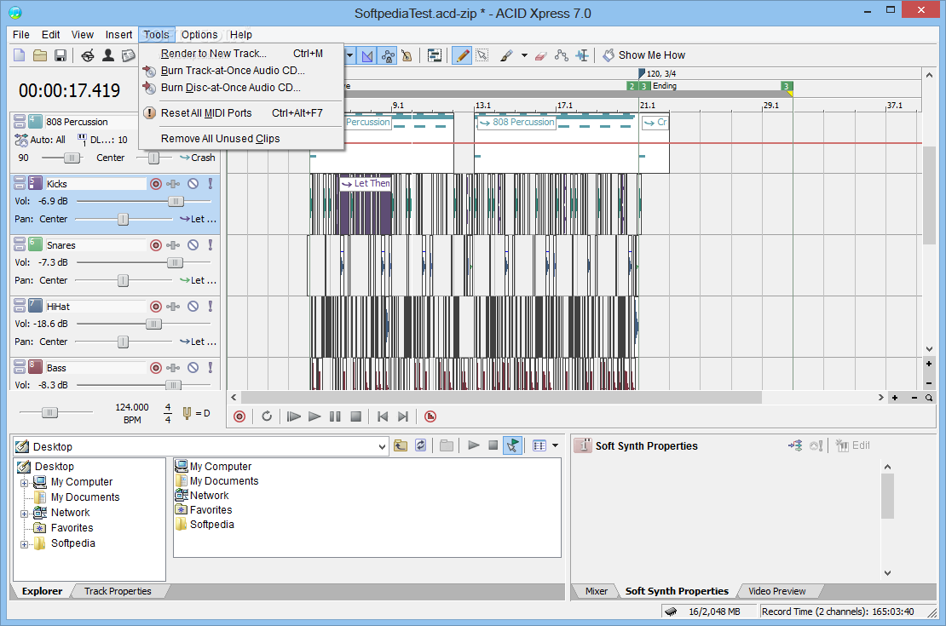Click Play From Start in transport bar

(294, 416)
